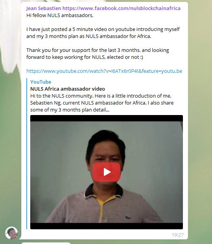This screenshot has height=244, width=212.
Task: Open Jean Sebastien's profile avatar
Action: [x=11, y=233]
